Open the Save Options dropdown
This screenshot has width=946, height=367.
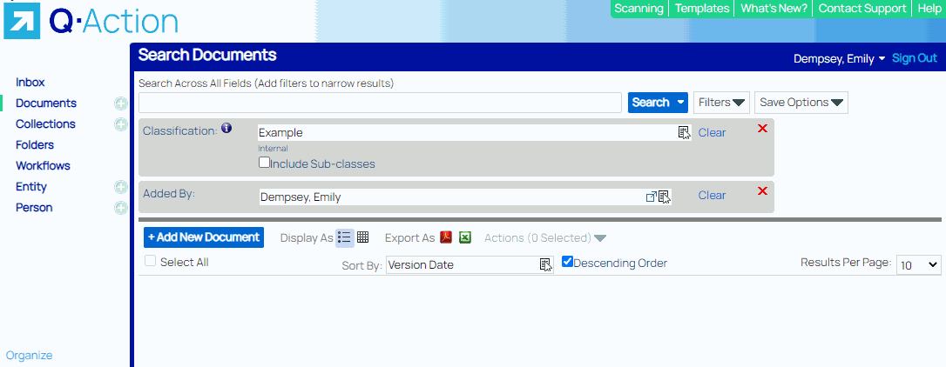(801, 103)
